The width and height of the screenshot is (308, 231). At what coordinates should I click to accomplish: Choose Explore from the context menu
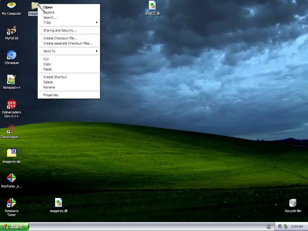[x=69, y=12]
